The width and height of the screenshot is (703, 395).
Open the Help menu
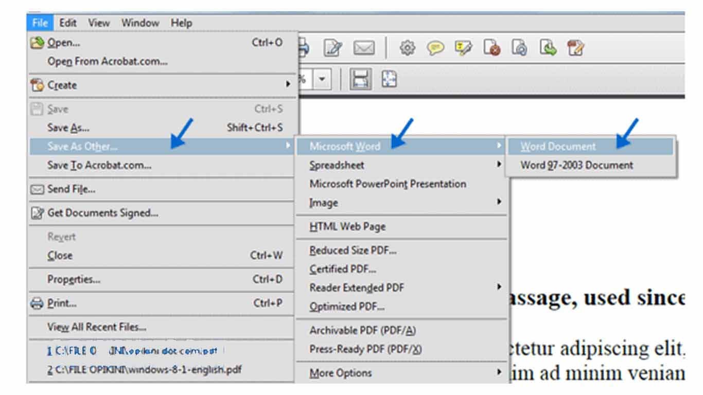click(181, 23)
